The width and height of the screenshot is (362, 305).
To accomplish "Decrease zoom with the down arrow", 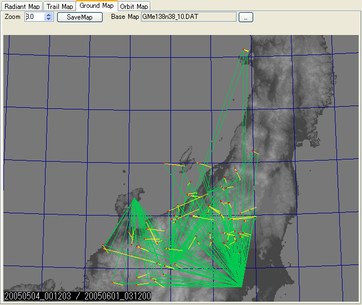I will (49, 19).
